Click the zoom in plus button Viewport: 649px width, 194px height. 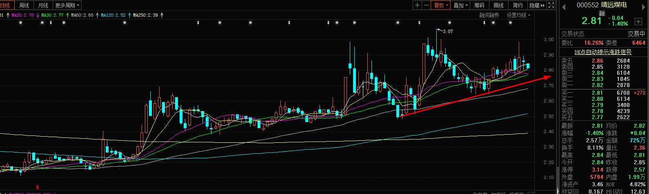point(417,5)
